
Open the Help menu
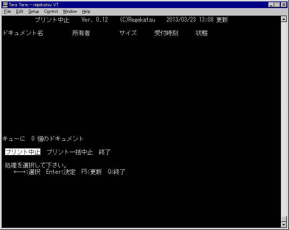tap(86, 11)
